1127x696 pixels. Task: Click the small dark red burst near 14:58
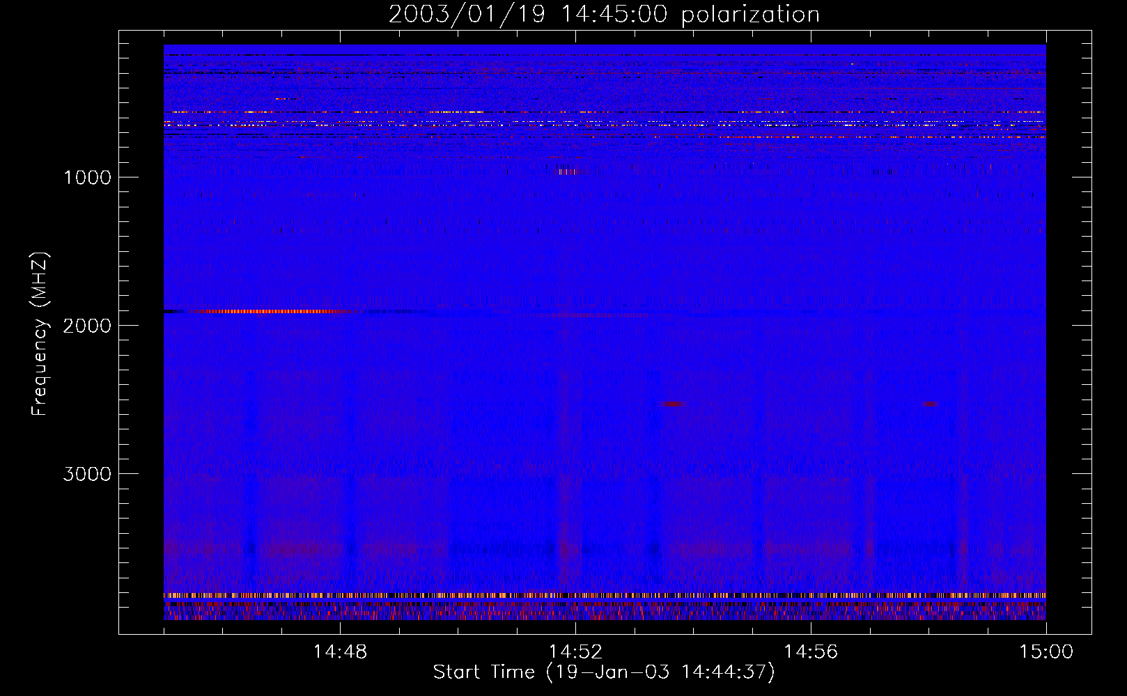pyautogui.click(x=930, y=404)
